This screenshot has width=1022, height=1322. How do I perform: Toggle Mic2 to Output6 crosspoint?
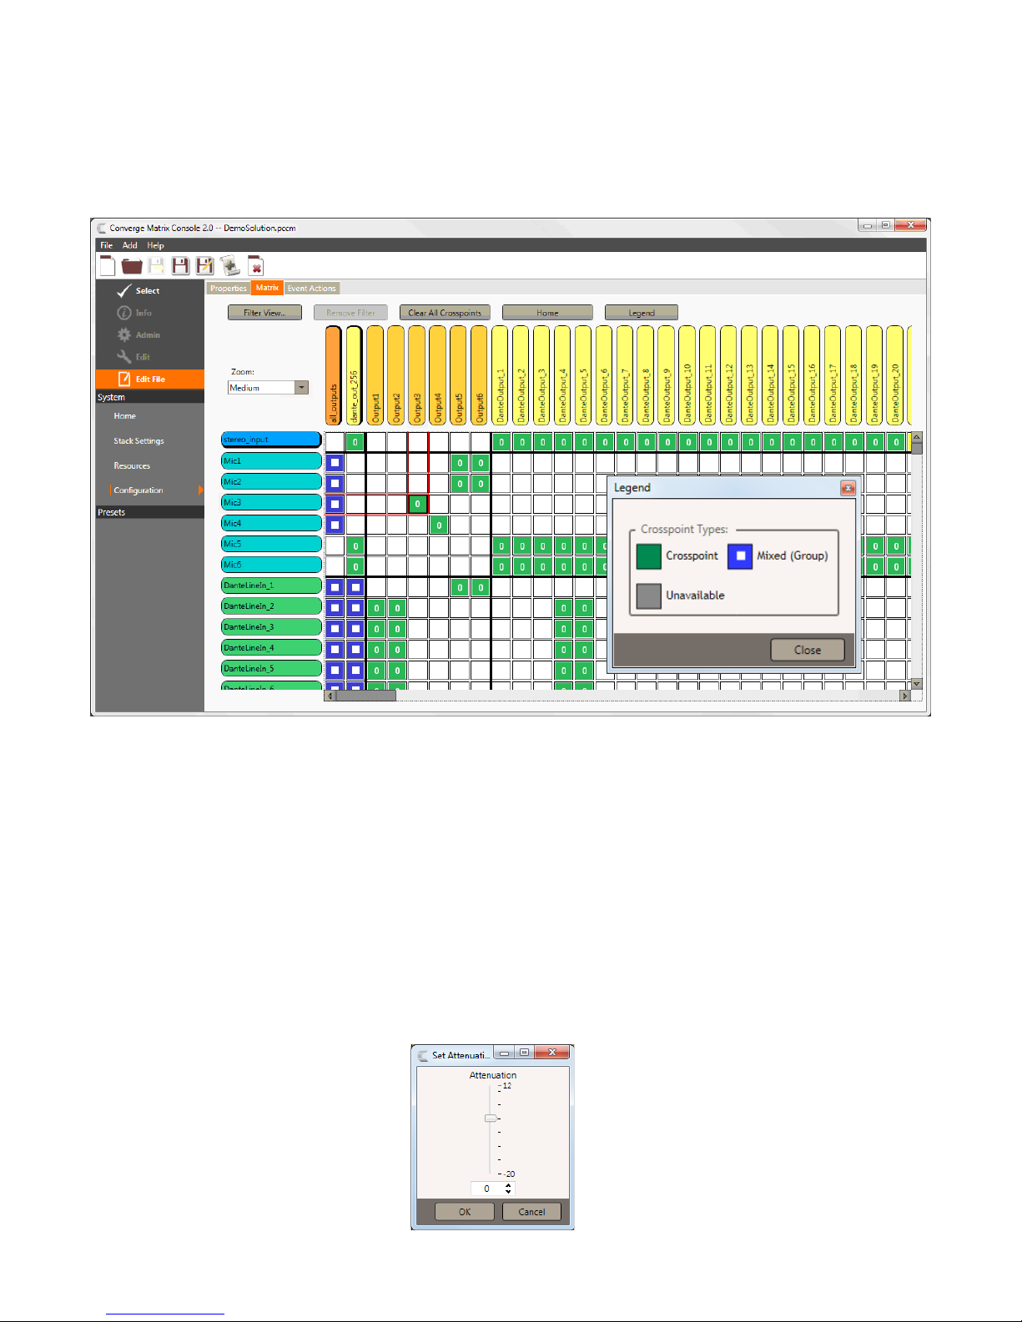(x=481, y=483)
